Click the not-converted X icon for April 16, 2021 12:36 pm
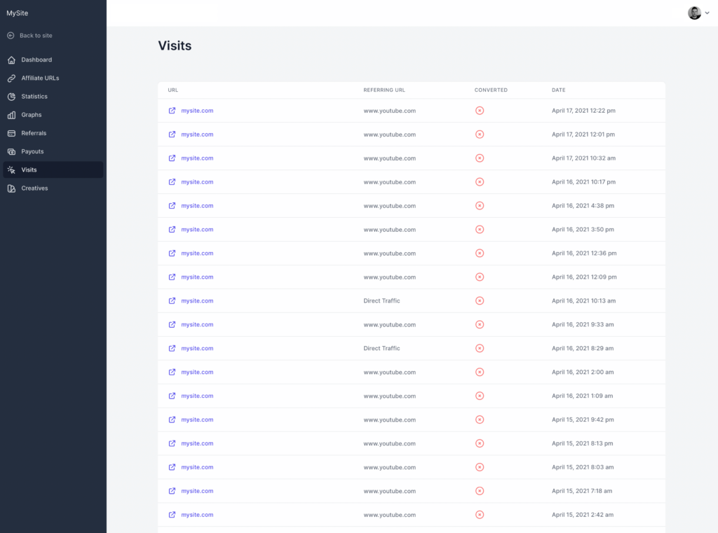Image resolution: width=718 pixels, height=533 pixels. 480,253
